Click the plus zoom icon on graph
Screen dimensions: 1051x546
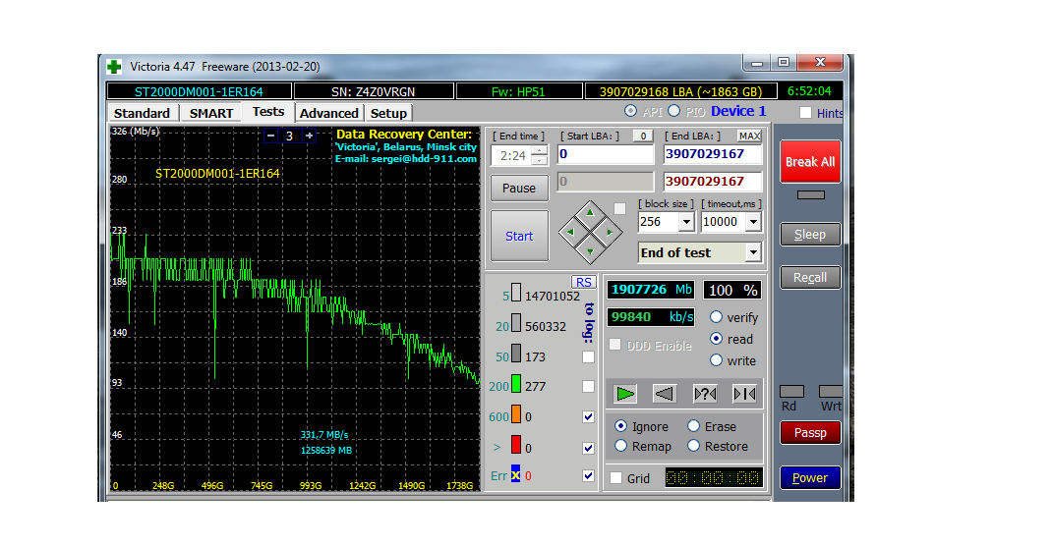(309, 136)
